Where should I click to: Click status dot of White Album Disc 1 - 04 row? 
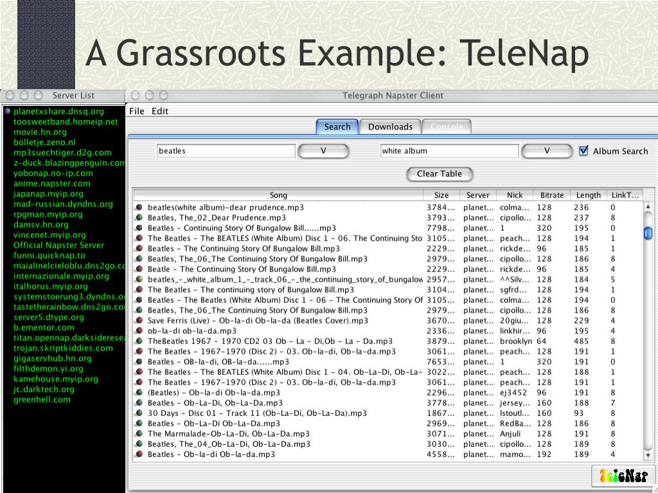tap(139, 372)
